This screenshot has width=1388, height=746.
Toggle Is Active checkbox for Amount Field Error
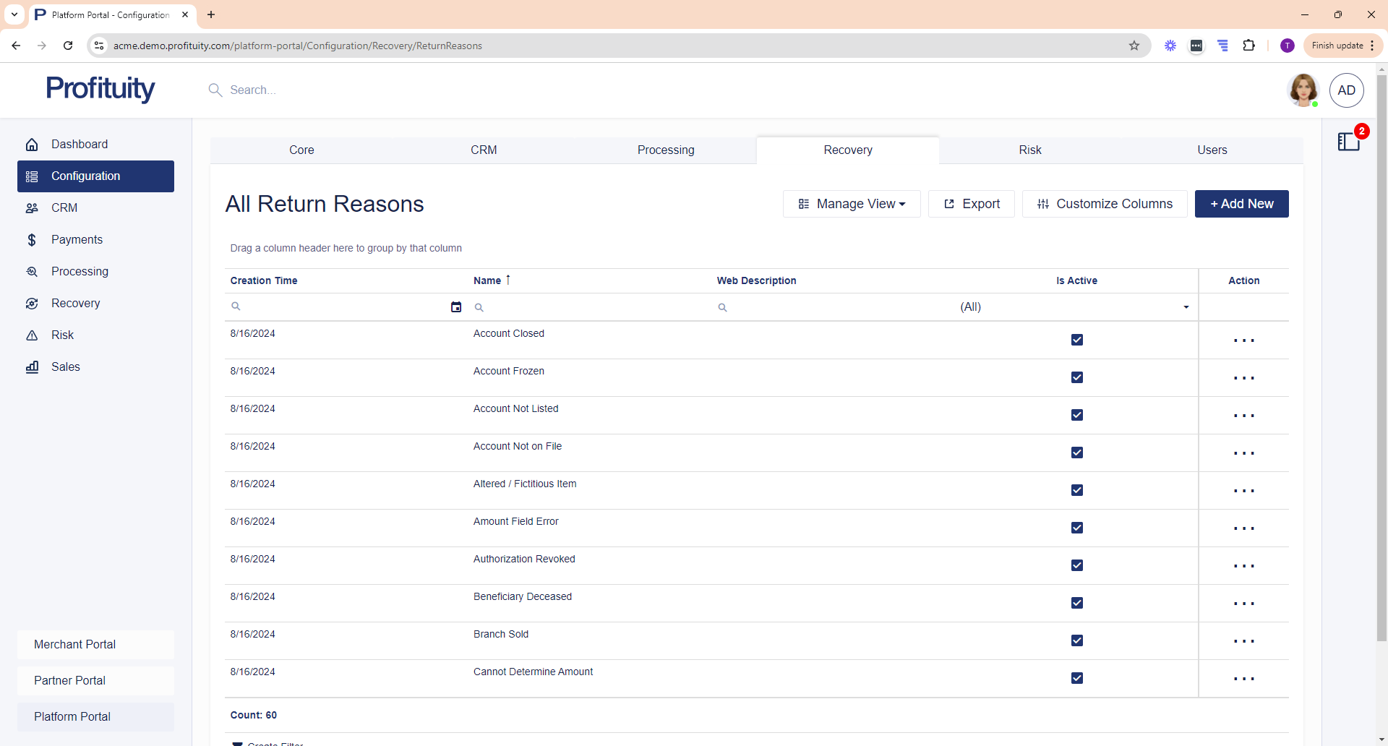point(1077,528)
